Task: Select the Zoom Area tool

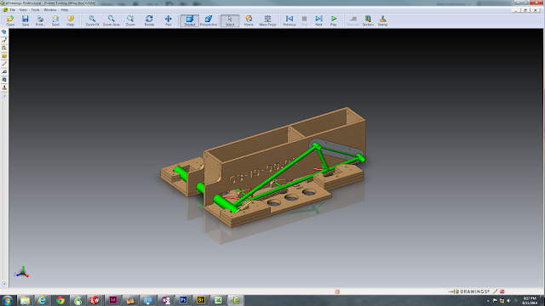Action: [112, 20]
